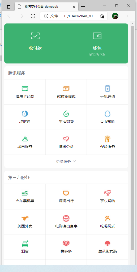Open the 滴滴出行 ride icon
Image resolution: width=137 pixels, height=272 pixels.
click(x=66, y=193)
